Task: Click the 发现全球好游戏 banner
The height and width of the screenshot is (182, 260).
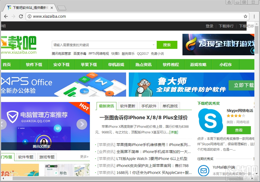Action: tap(218, 45)
